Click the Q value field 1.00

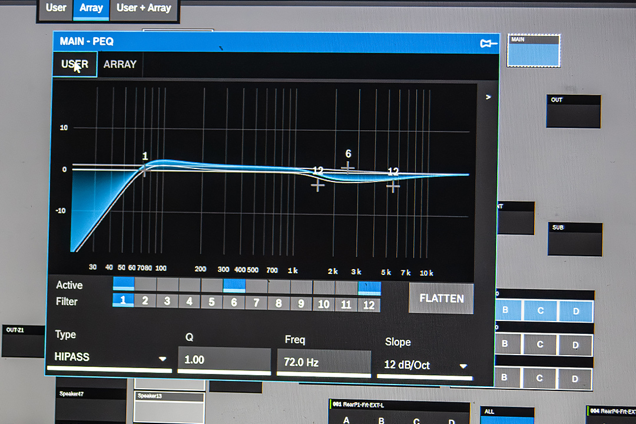(x=224, y=360)
